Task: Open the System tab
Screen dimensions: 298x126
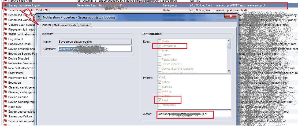Action: click(84, 25)
